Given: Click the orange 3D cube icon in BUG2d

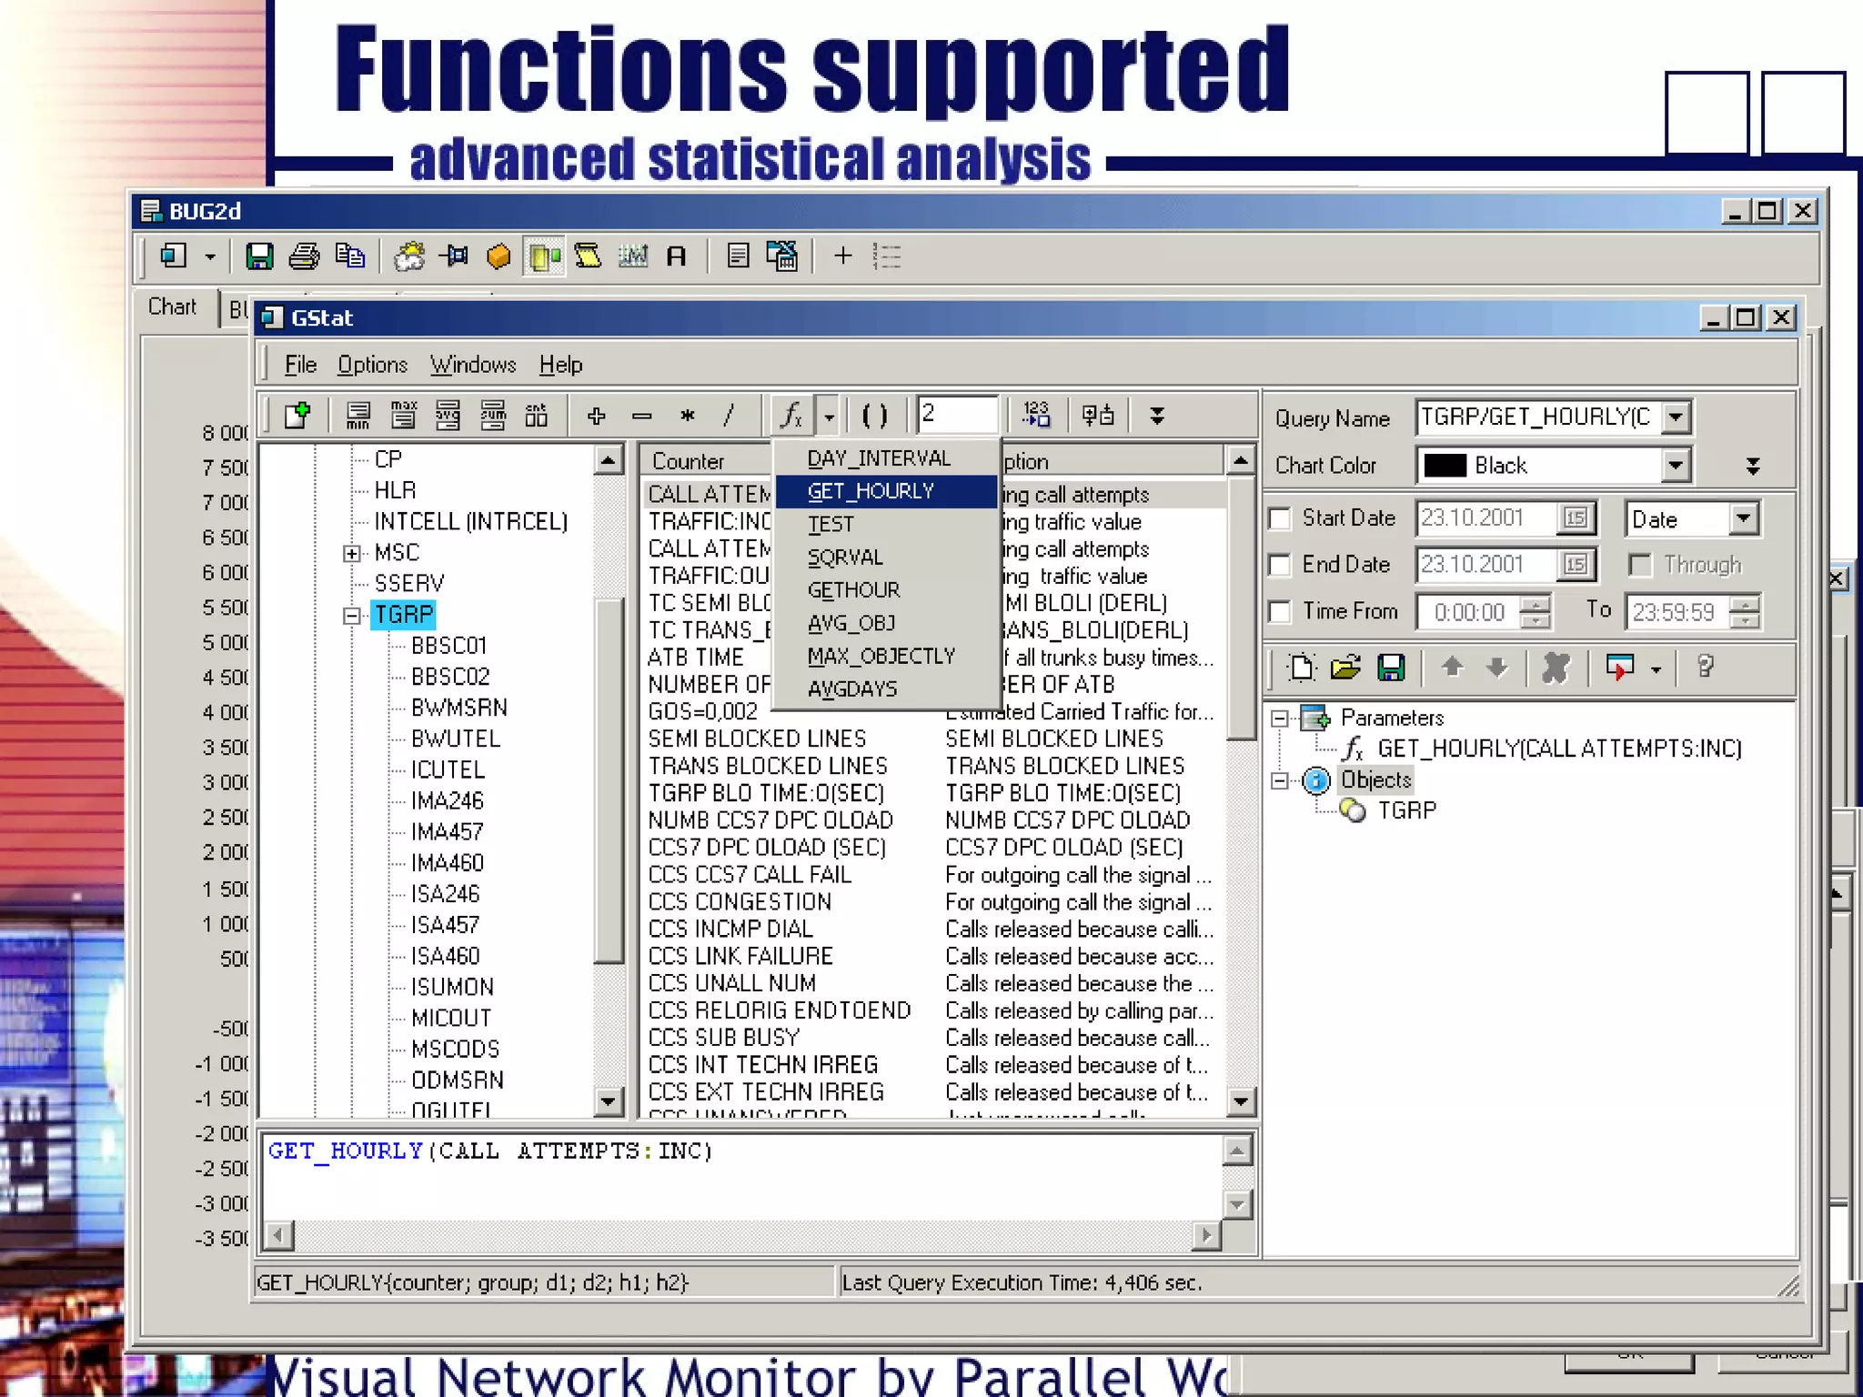Looking at the screenshot, I should coord(498,256).
